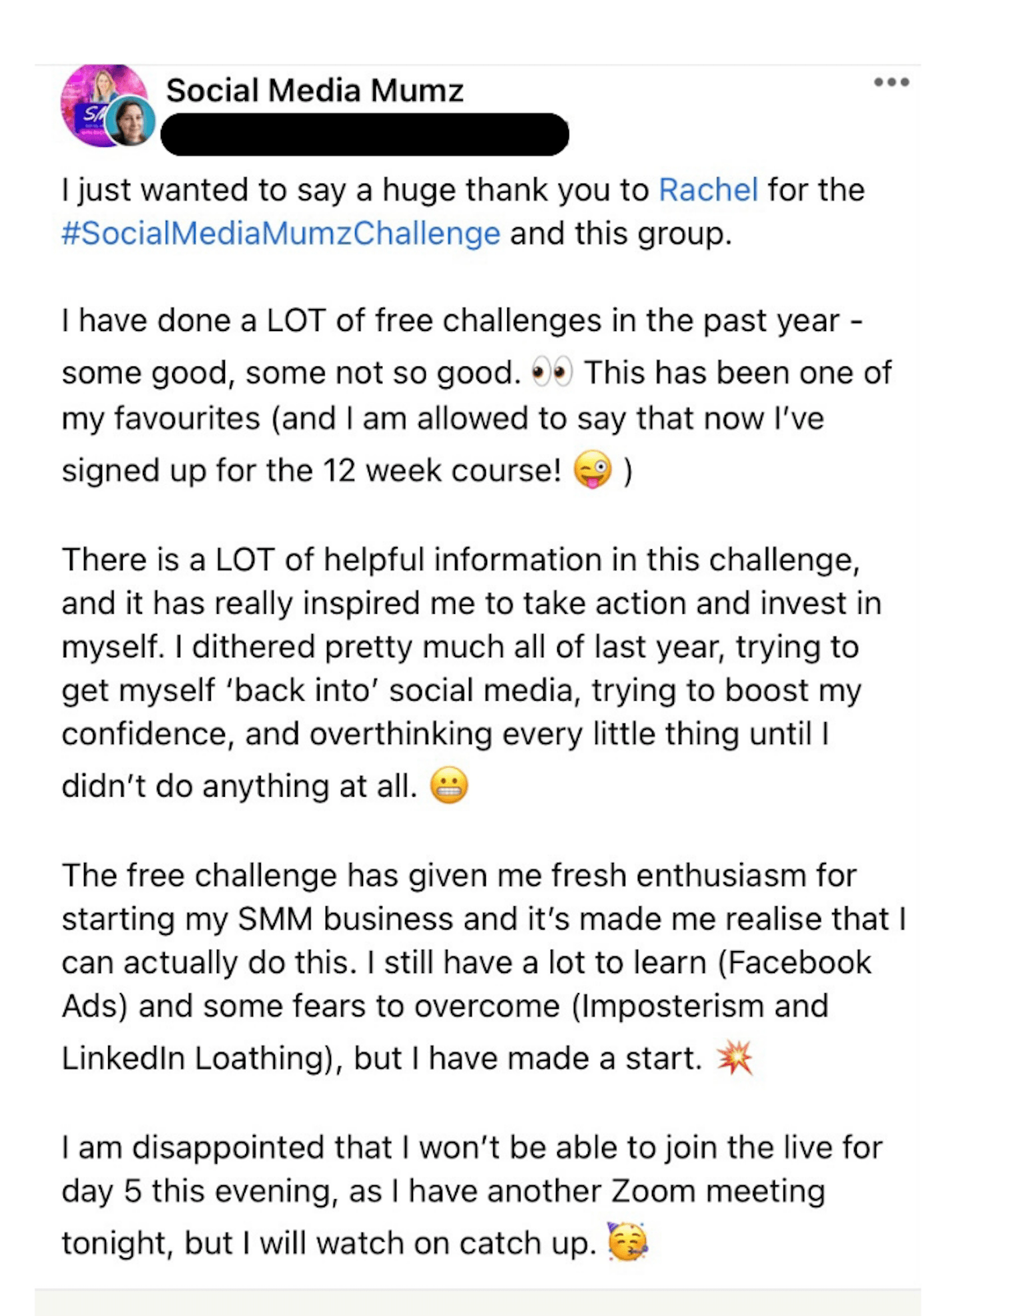This screenshot has height=1316, width=1033.
Task: Click the small round poster profile photo
Action: [131, 121]
